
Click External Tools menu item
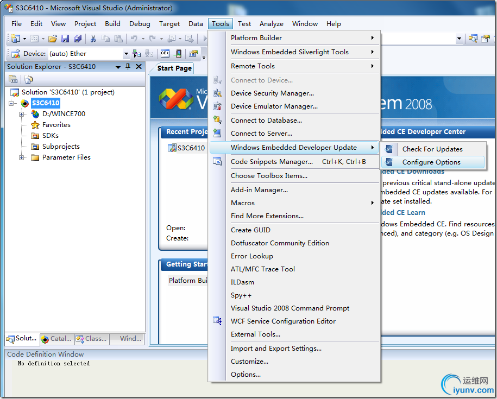[x=294, y=334]
